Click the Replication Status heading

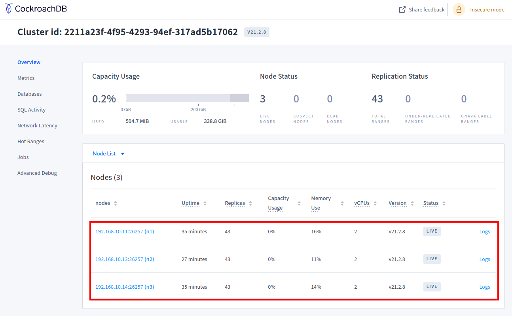click(x=400, y=76)
